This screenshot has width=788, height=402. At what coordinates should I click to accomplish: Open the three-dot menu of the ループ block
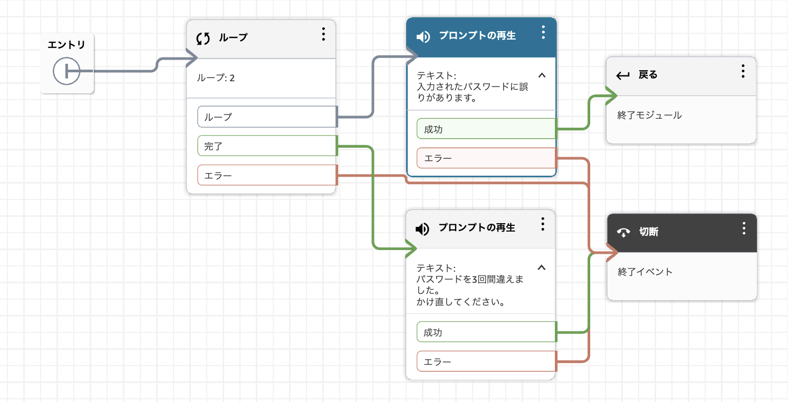pyautogui.click(x=323, y=34)
